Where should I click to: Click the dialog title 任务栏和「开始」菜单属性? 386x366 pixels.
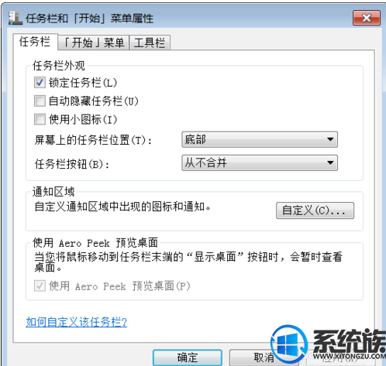[x=89, y=19]
